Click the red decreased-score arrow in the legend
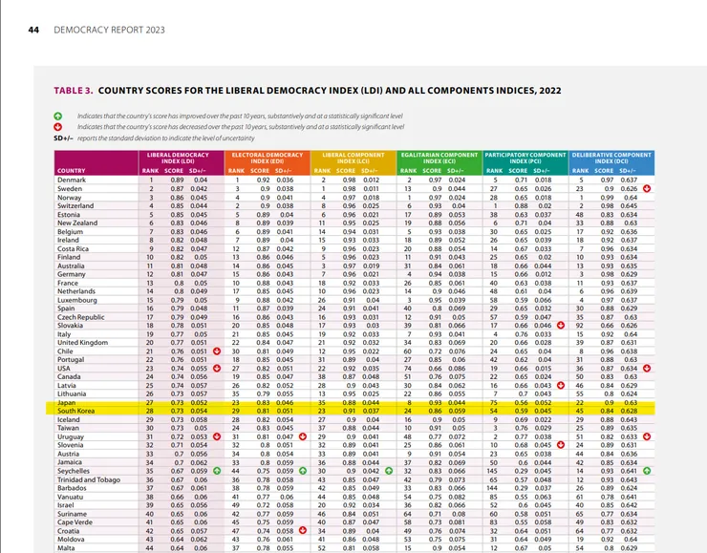707x553 pixels. (x=58, y=127)
